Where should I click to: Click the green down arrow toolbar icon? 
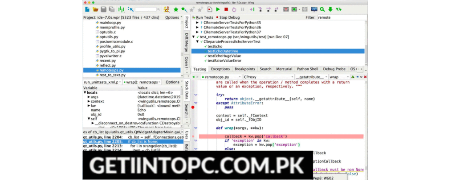[330, 9]
